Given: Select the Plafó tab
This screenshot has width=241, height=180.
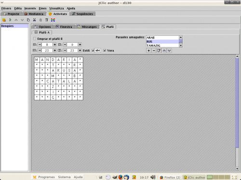Looking at the screenshot, I should coord(108,27).
